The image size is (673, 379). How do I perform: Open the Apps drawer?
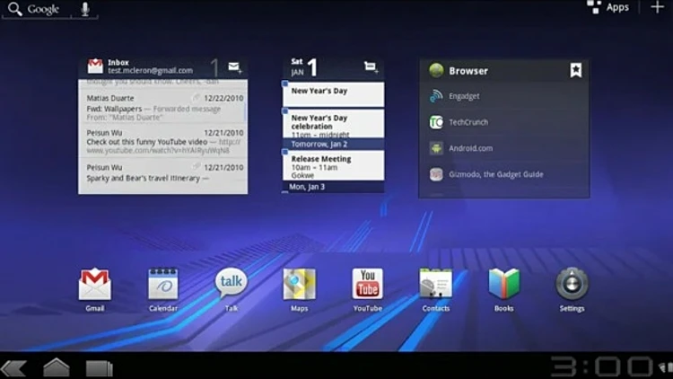(608, 8)
